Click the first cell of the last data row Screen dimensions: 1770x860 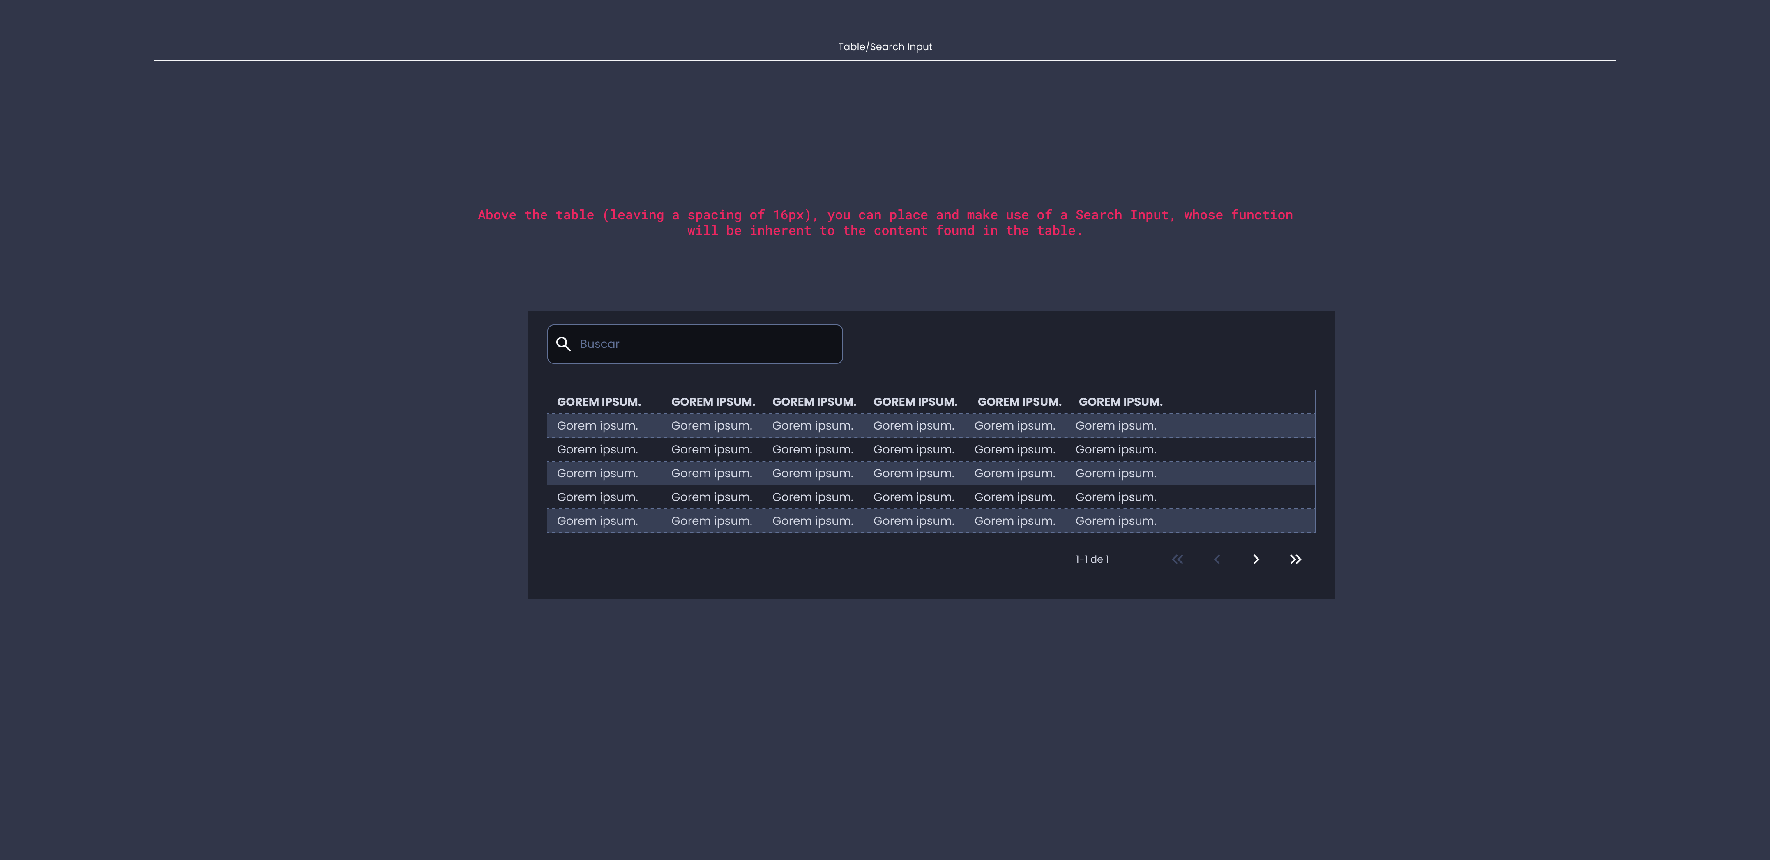point(597,521)
